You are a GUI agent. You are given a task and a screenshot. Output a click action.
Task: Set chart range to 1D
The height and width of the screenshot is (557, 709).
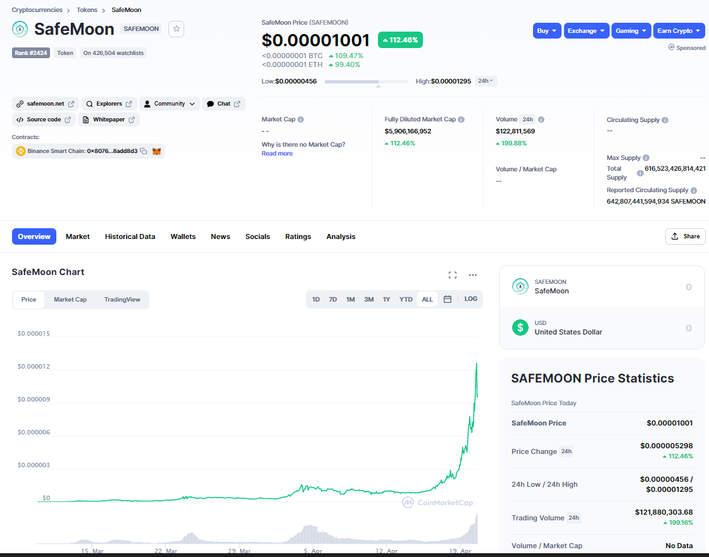coord(316,299)
